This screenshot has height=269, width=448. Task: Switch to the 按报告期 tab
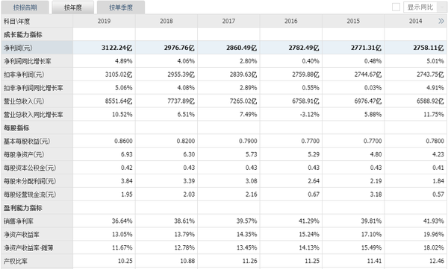coord(25,7)
